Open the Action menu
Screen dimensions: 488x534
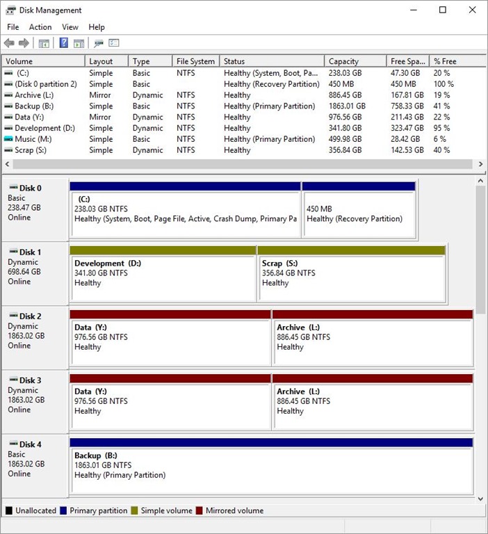tap(40, 27)
